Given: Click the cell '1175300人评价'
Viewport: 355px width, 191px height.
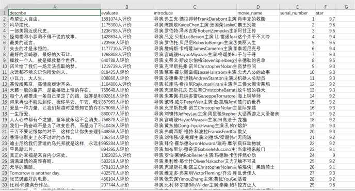Looking at the screenshot, I should pyautogui.click(x=127, y=25).
